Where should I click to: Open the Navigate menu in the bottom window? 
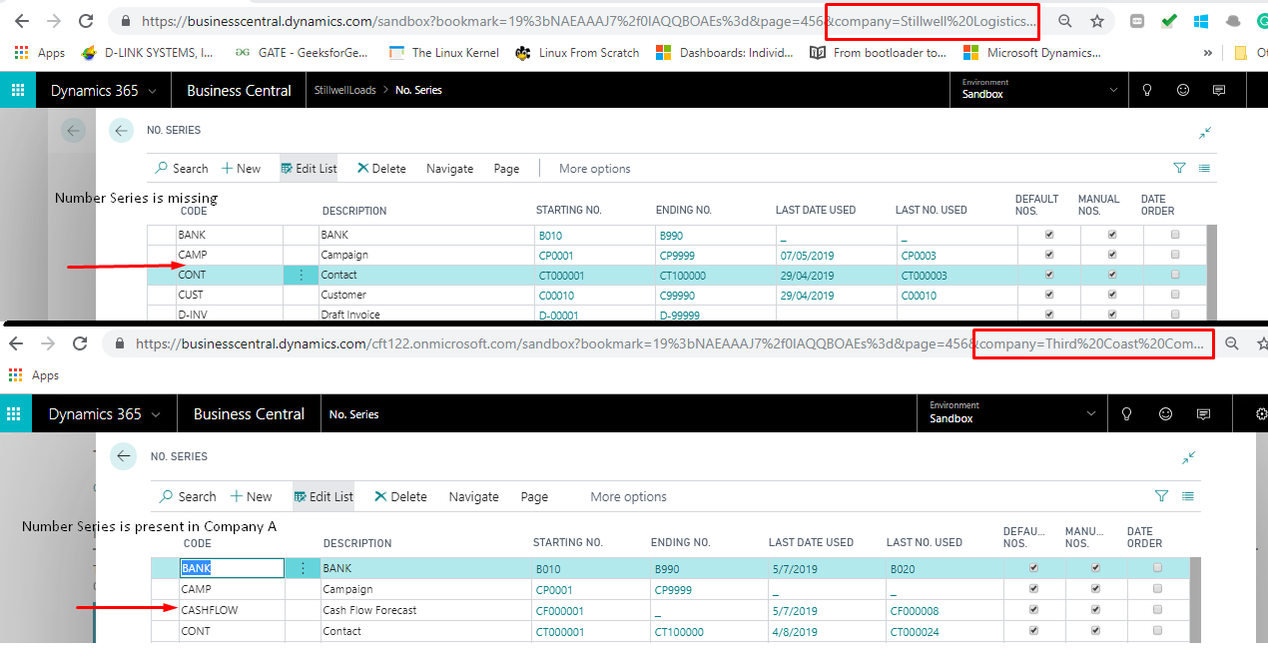click(473, 496)
